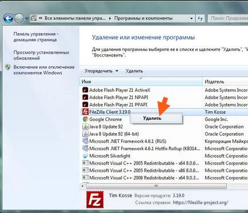Open the address bar history dropdown arrow
Screen dimensions: 248x213
coord(191,18)
